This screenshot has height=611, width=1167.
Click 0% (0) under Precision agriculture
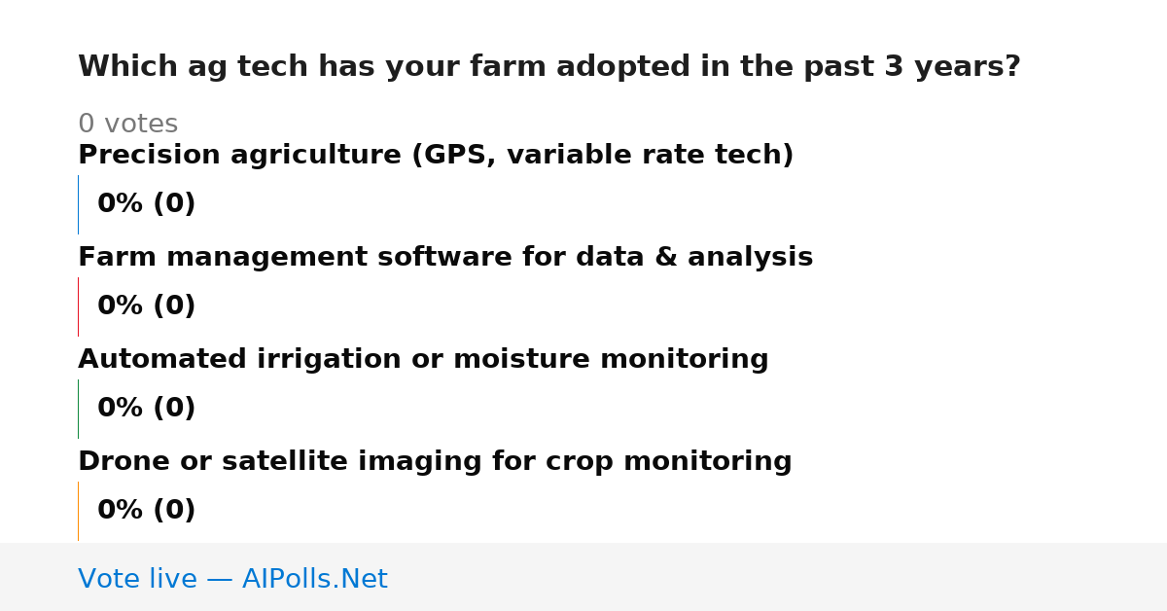coord(146,204)
